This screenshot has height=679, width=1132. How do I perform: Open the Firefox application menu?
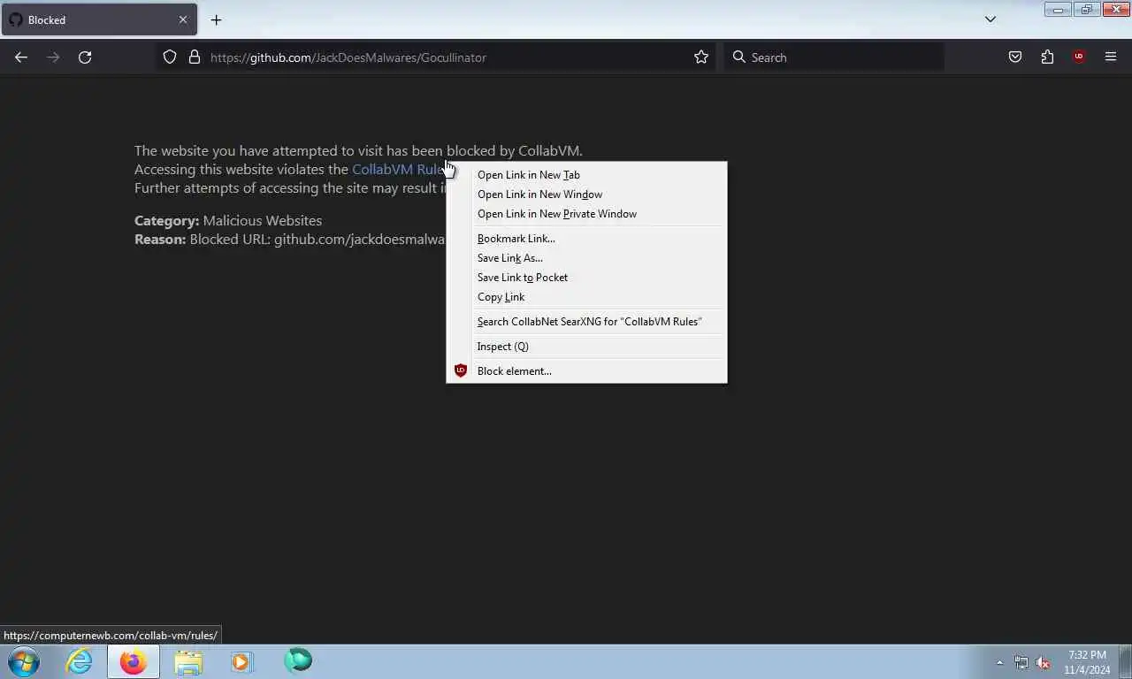[x=1111, y=57]
